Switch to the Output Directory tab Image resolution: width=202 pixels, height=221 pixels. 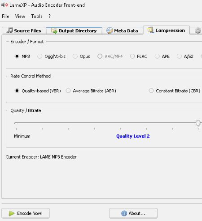tap(74, 30)
